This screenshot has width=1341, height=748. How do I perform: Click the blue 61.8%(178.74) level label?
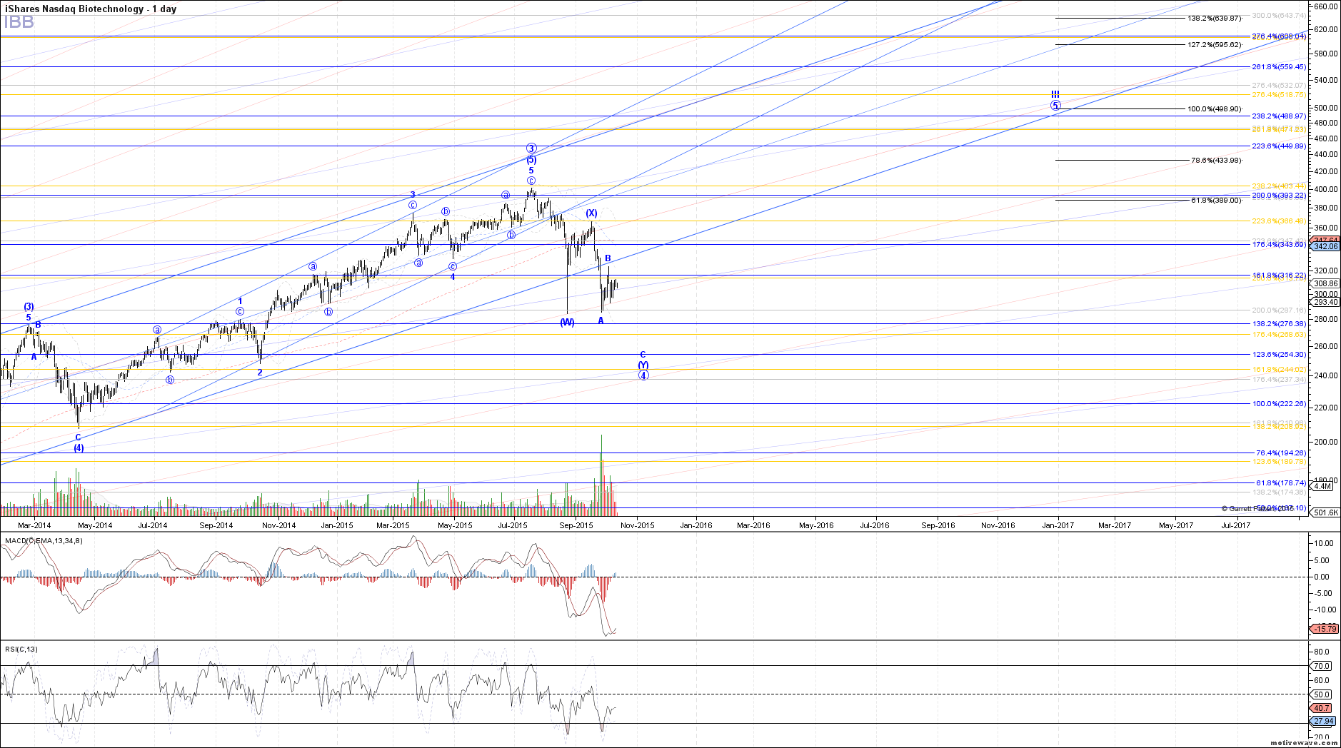[1281, 482]
